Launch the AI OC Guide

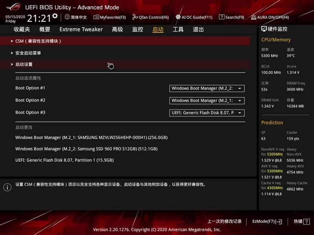pyautogui.click(x=194, y=17)
